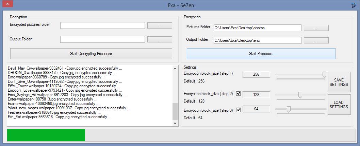Open browse dialog for encryption Pictures Folder
The image size is (360, 146).
coord(316,28)
